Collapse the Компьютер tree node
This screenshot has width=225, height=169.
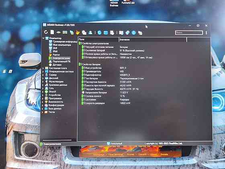[x=43, y=38]
